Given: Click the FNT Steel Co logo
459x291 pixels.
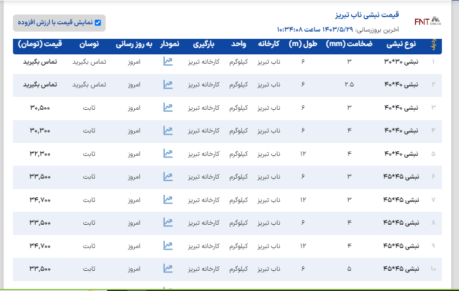Looking at the screenshot, I should [428, 21].
